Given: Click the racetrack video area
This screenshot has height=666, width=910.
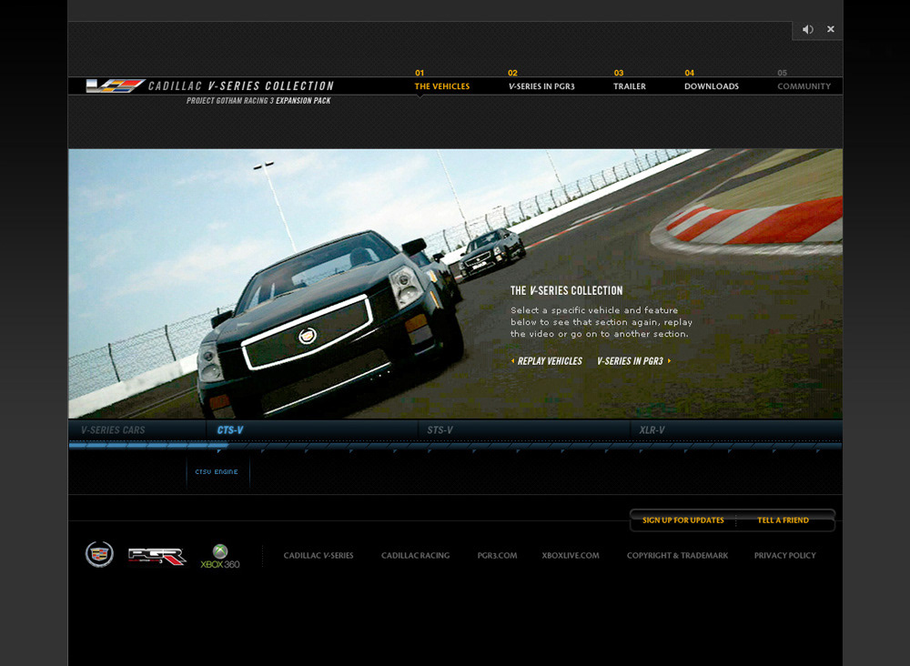Looking at the screenshot, I should coord(455,284).
